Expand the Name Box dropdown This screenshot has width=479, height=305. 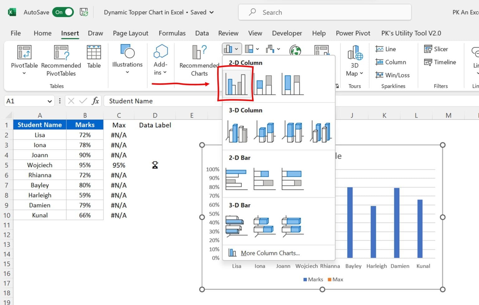(50, 101)
